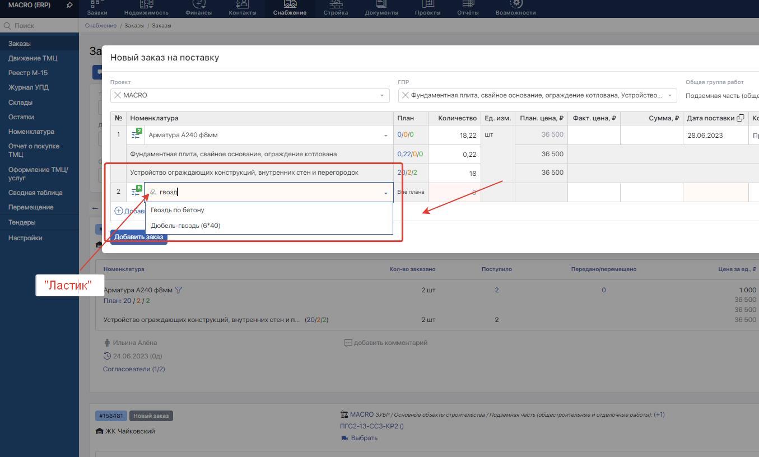
Task: Open the Финансы top menu
Action: pos(198,8)
